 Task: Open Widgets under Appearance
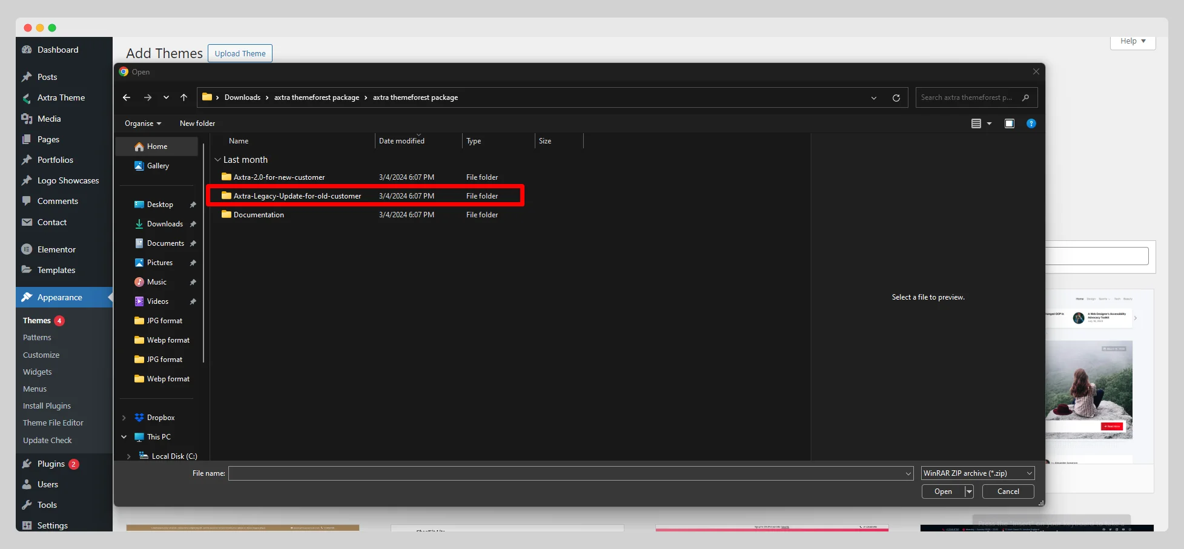38,372
